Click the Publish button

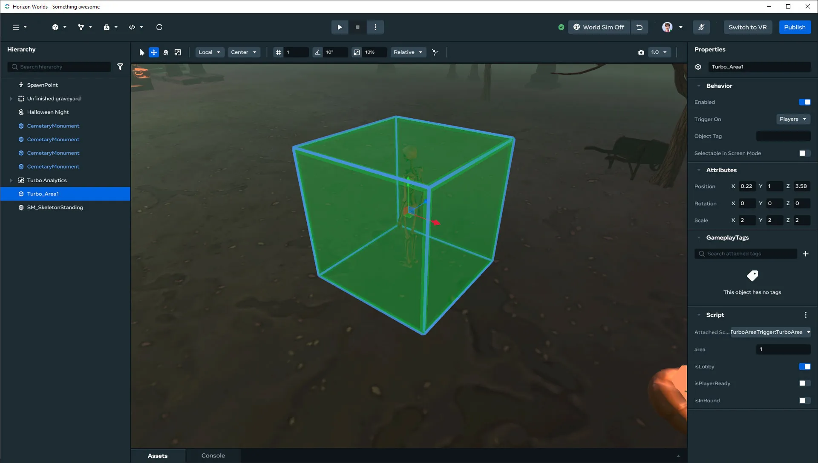795,27
